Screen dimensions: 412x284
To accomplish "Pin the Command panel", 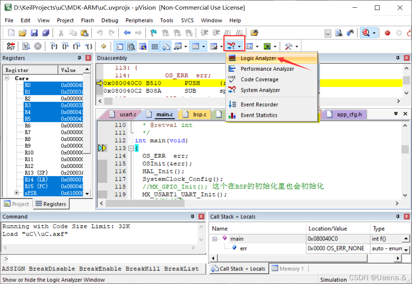I will (x=192, y=216).
